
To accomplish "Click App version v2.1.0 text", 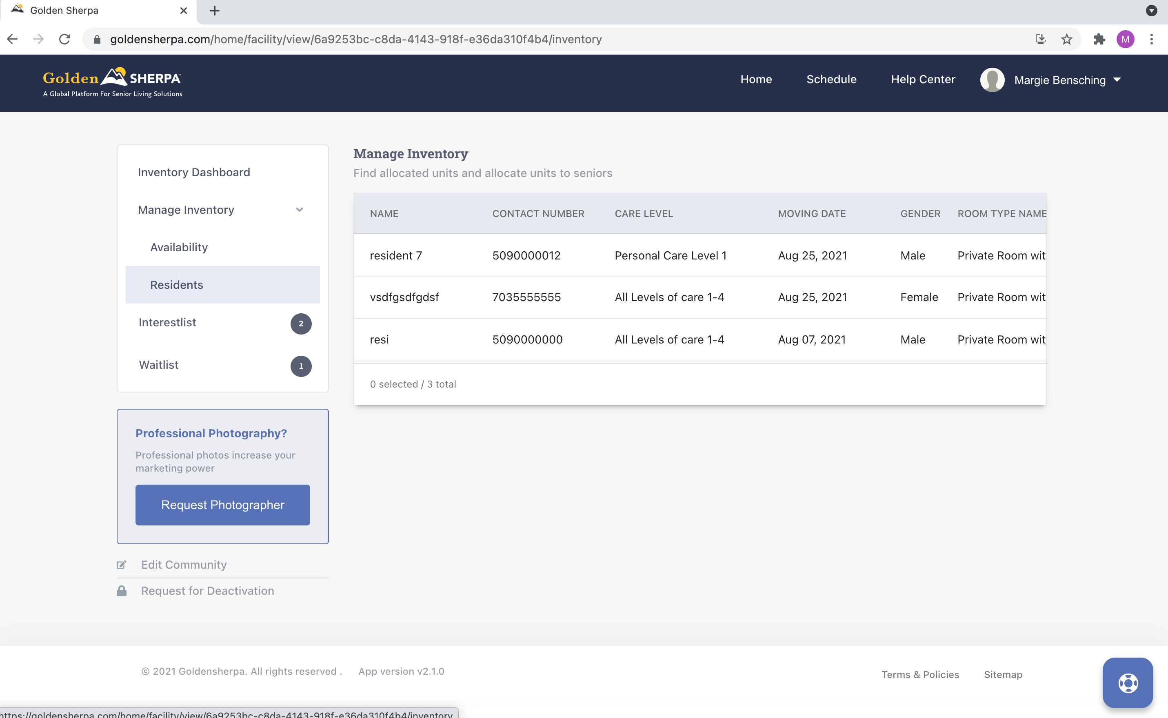I will coord(401,671).
